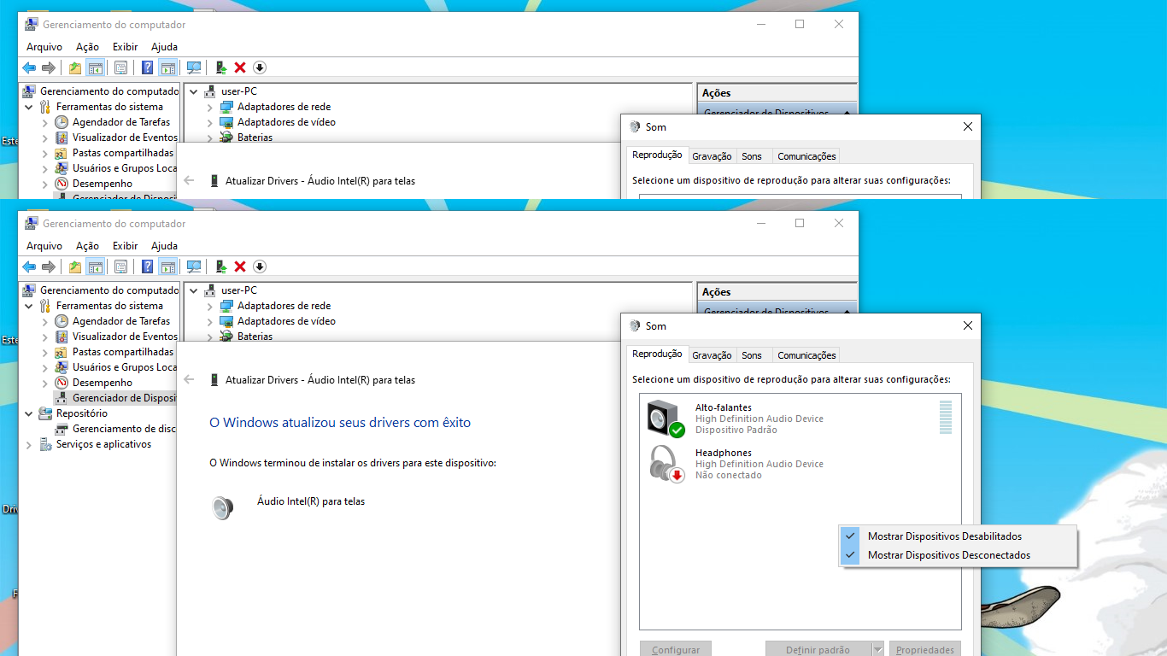
Task: Toggle Show/Hide Action Pane icon in lower toolbar
Action: coord(168,266)
